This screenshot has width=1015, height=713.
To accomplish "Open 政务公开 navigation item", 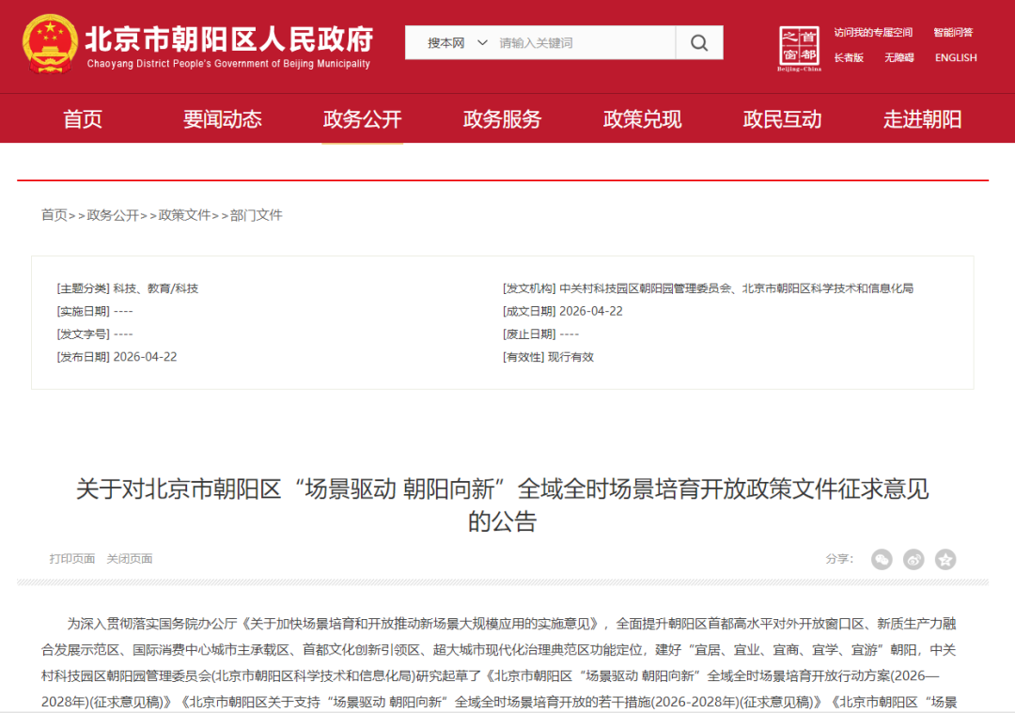I will 362,119.
